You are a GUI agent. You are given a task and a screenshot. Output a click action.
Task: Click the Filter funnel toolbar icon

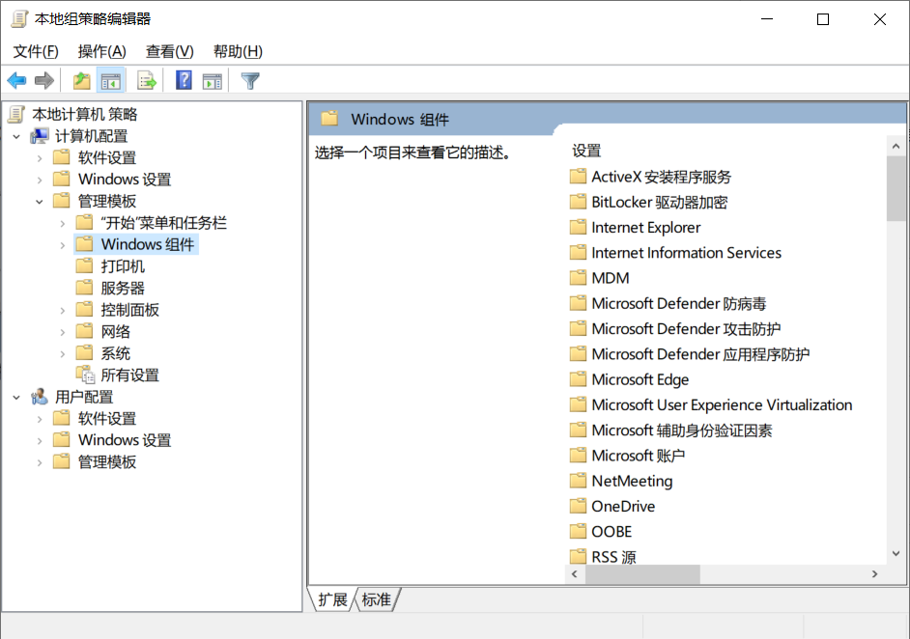[x=250, y=81]
